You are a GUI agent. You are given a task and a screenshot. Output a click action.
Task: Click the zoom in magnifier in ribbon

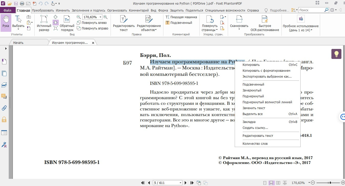105,17
